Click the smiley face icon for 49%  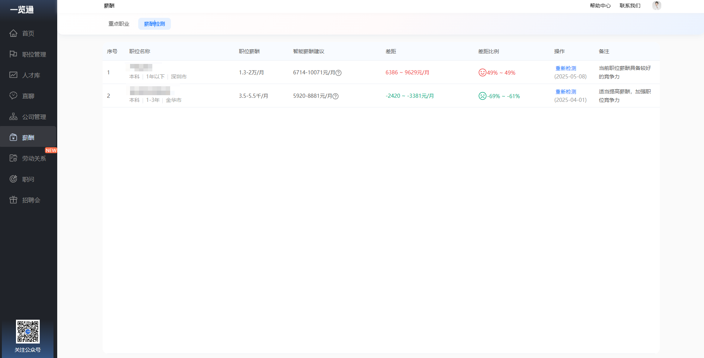pos(482,72)
